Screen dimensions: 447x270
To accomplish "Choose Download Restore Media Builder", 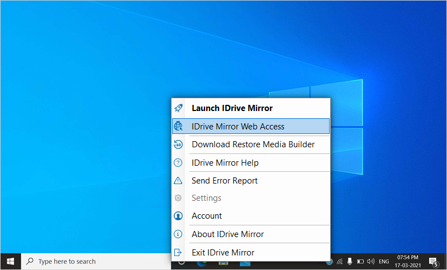I will [x=253, y=144].
